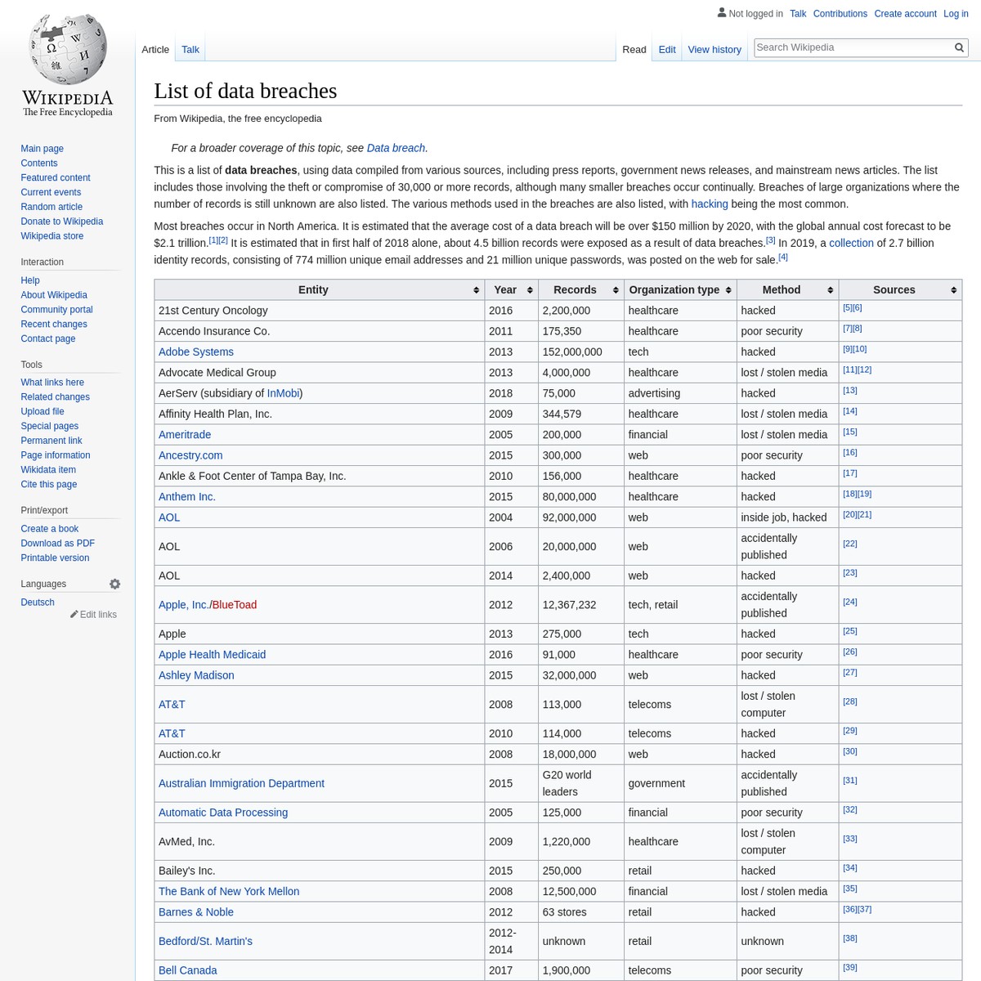Open the Bell Canada entity link

click(188, 970)
